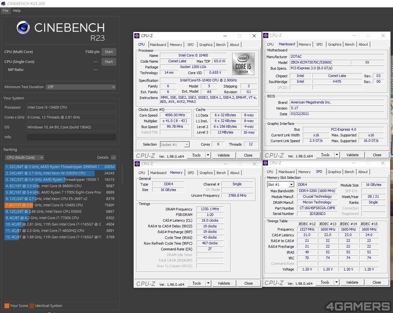Maximize the CPU-Z CPU tab window
The image size is (393, 313).
click(x=240, y=36)
